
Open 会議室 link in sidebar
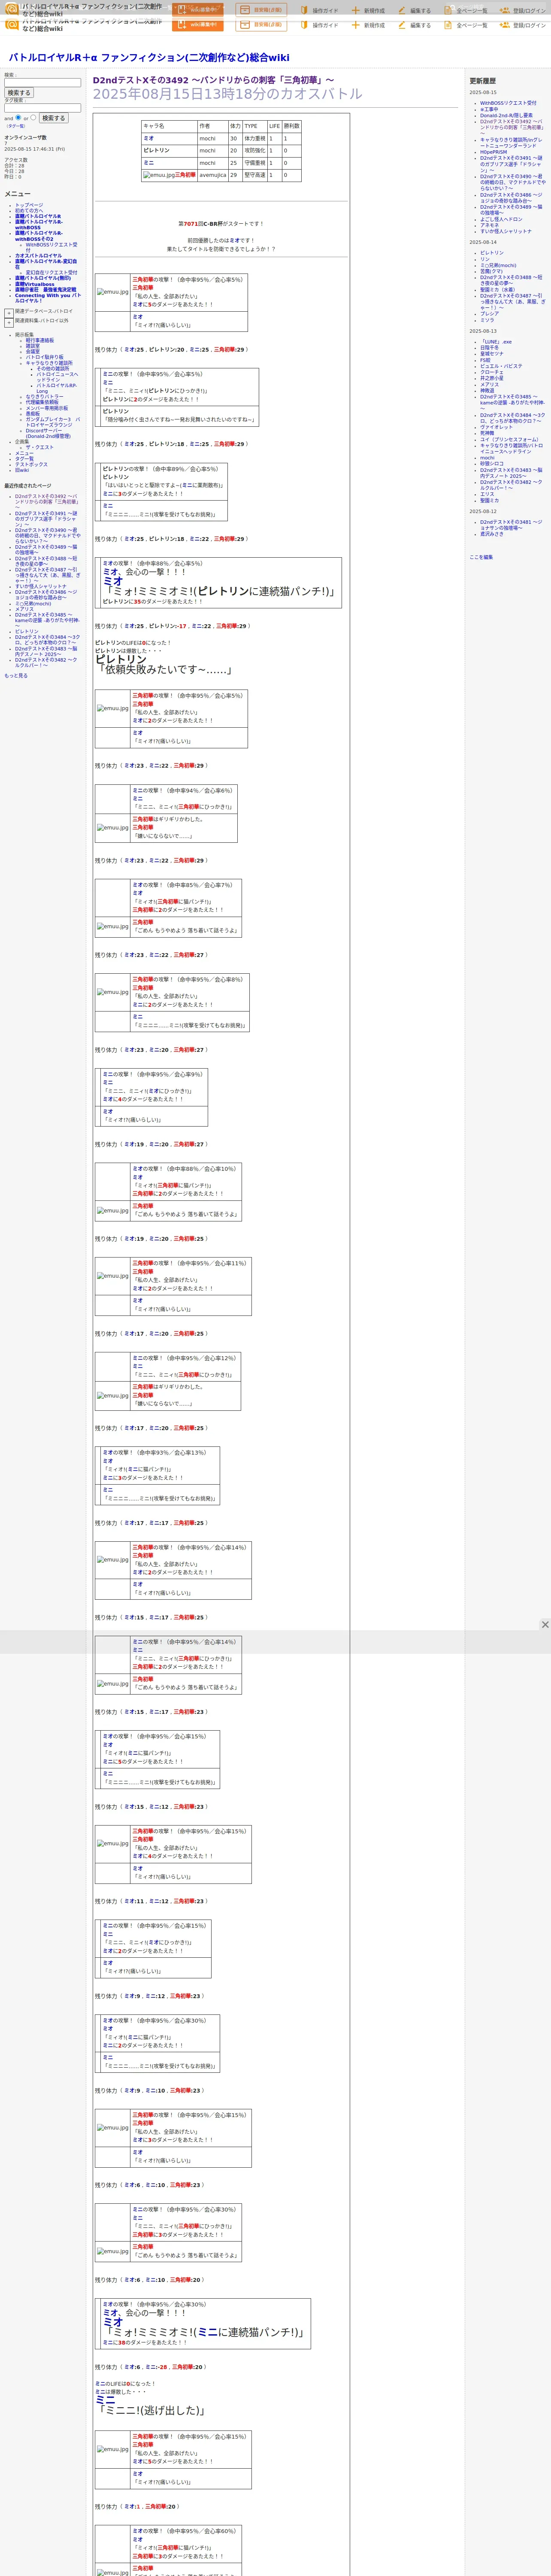[x=33, y=351]
